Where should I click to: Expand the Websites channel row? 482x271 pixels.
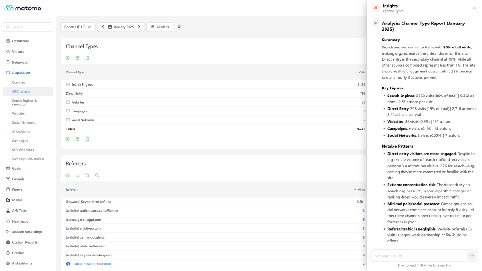click(x=68, y=102)
